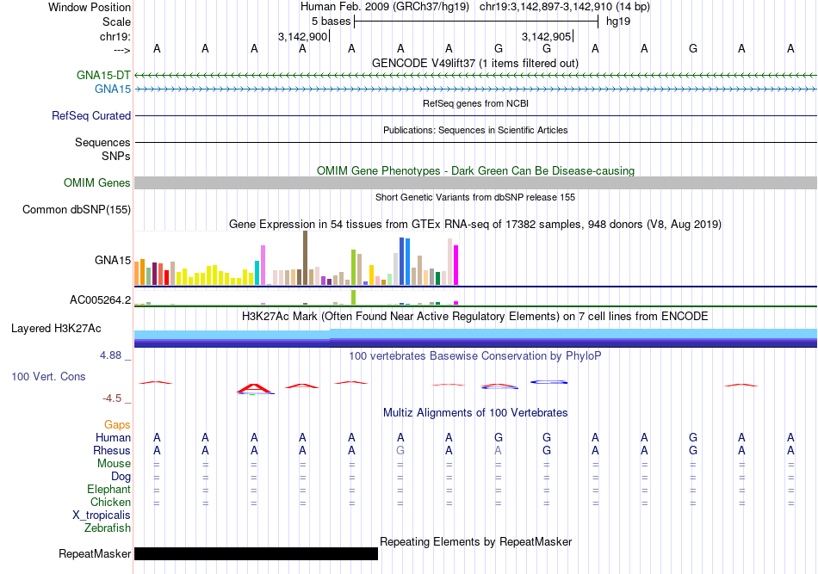Click the Zebrafish species label
818x574 pixels.
coord(108,528)
